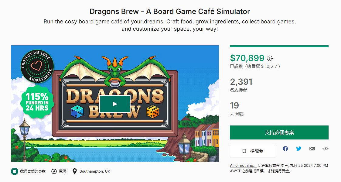Open the 我們喜愛的專案 text link

(33, 171)
